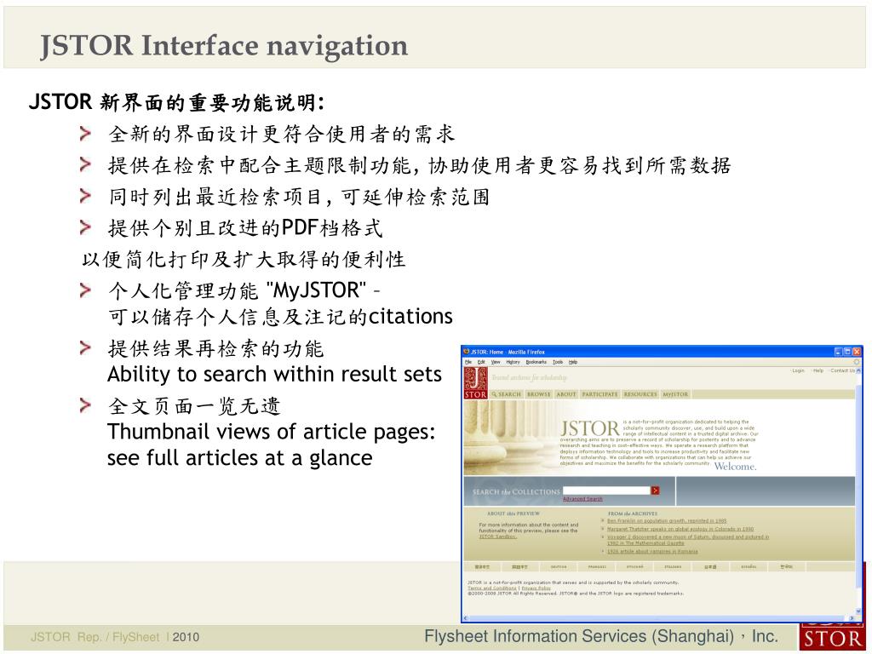This screenshot has height=654, width=872.
Task: Click the Help link beside Login
Action: click(x=818, y=370)
